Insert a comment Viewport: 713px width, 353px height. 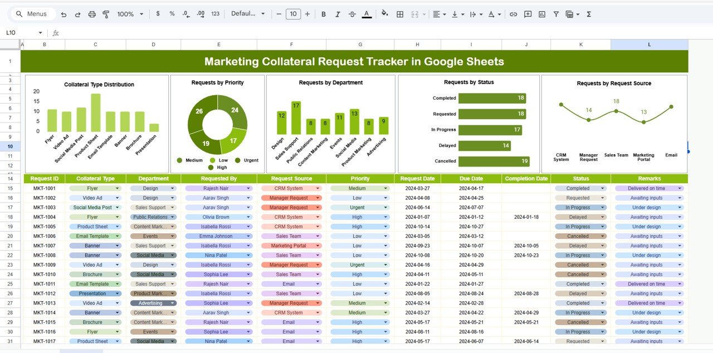click(x=527, y=14)
